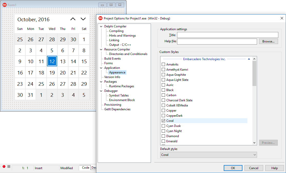This screenshot has height=173, width=286.
Task: Click the red breakpoint dot in status bar
Action: point(4,166)
